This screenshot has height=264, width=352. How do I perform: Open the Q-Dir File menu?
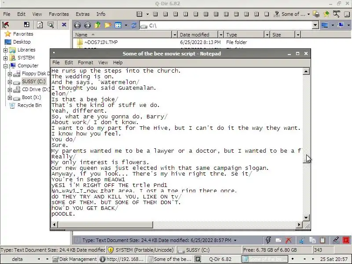point(7,14)
